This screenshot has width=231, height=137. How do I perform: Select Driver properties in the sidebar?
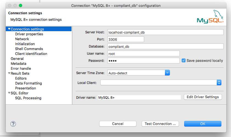click(x=29, y=34)
